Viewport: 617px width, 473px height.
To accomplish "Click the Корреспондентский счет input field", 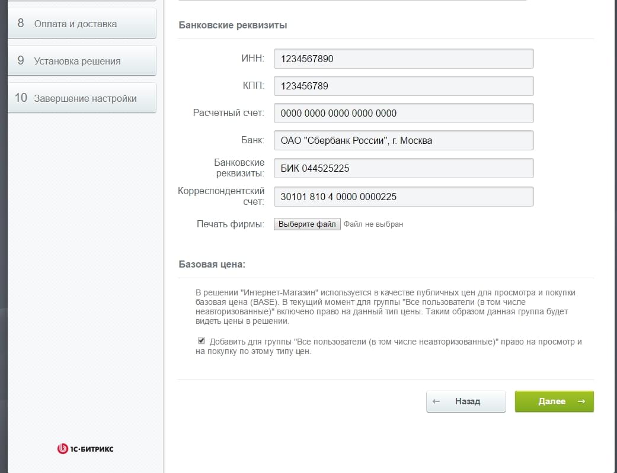I will pyautogui.click(x=404, y=197).
